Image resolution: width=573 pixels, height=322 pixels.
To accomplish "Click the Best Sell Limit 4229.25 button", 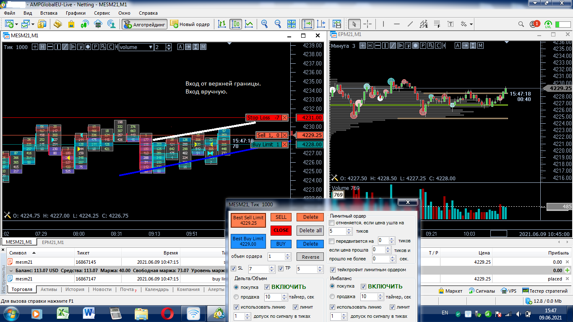I will tap(248, 220).
